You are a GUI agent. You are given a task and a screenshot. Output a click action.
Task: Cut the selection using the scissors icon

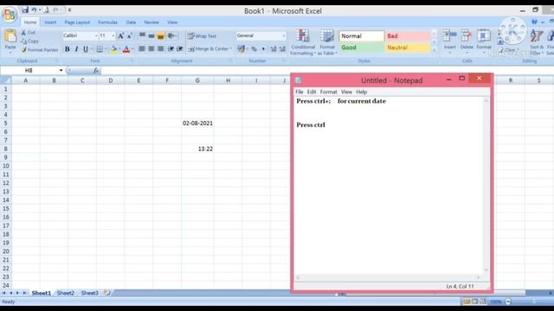(28, 33)
